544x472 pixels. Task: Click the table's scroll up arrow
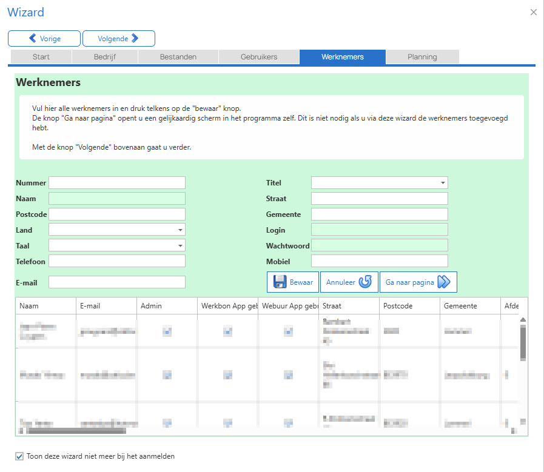[523, 319]
